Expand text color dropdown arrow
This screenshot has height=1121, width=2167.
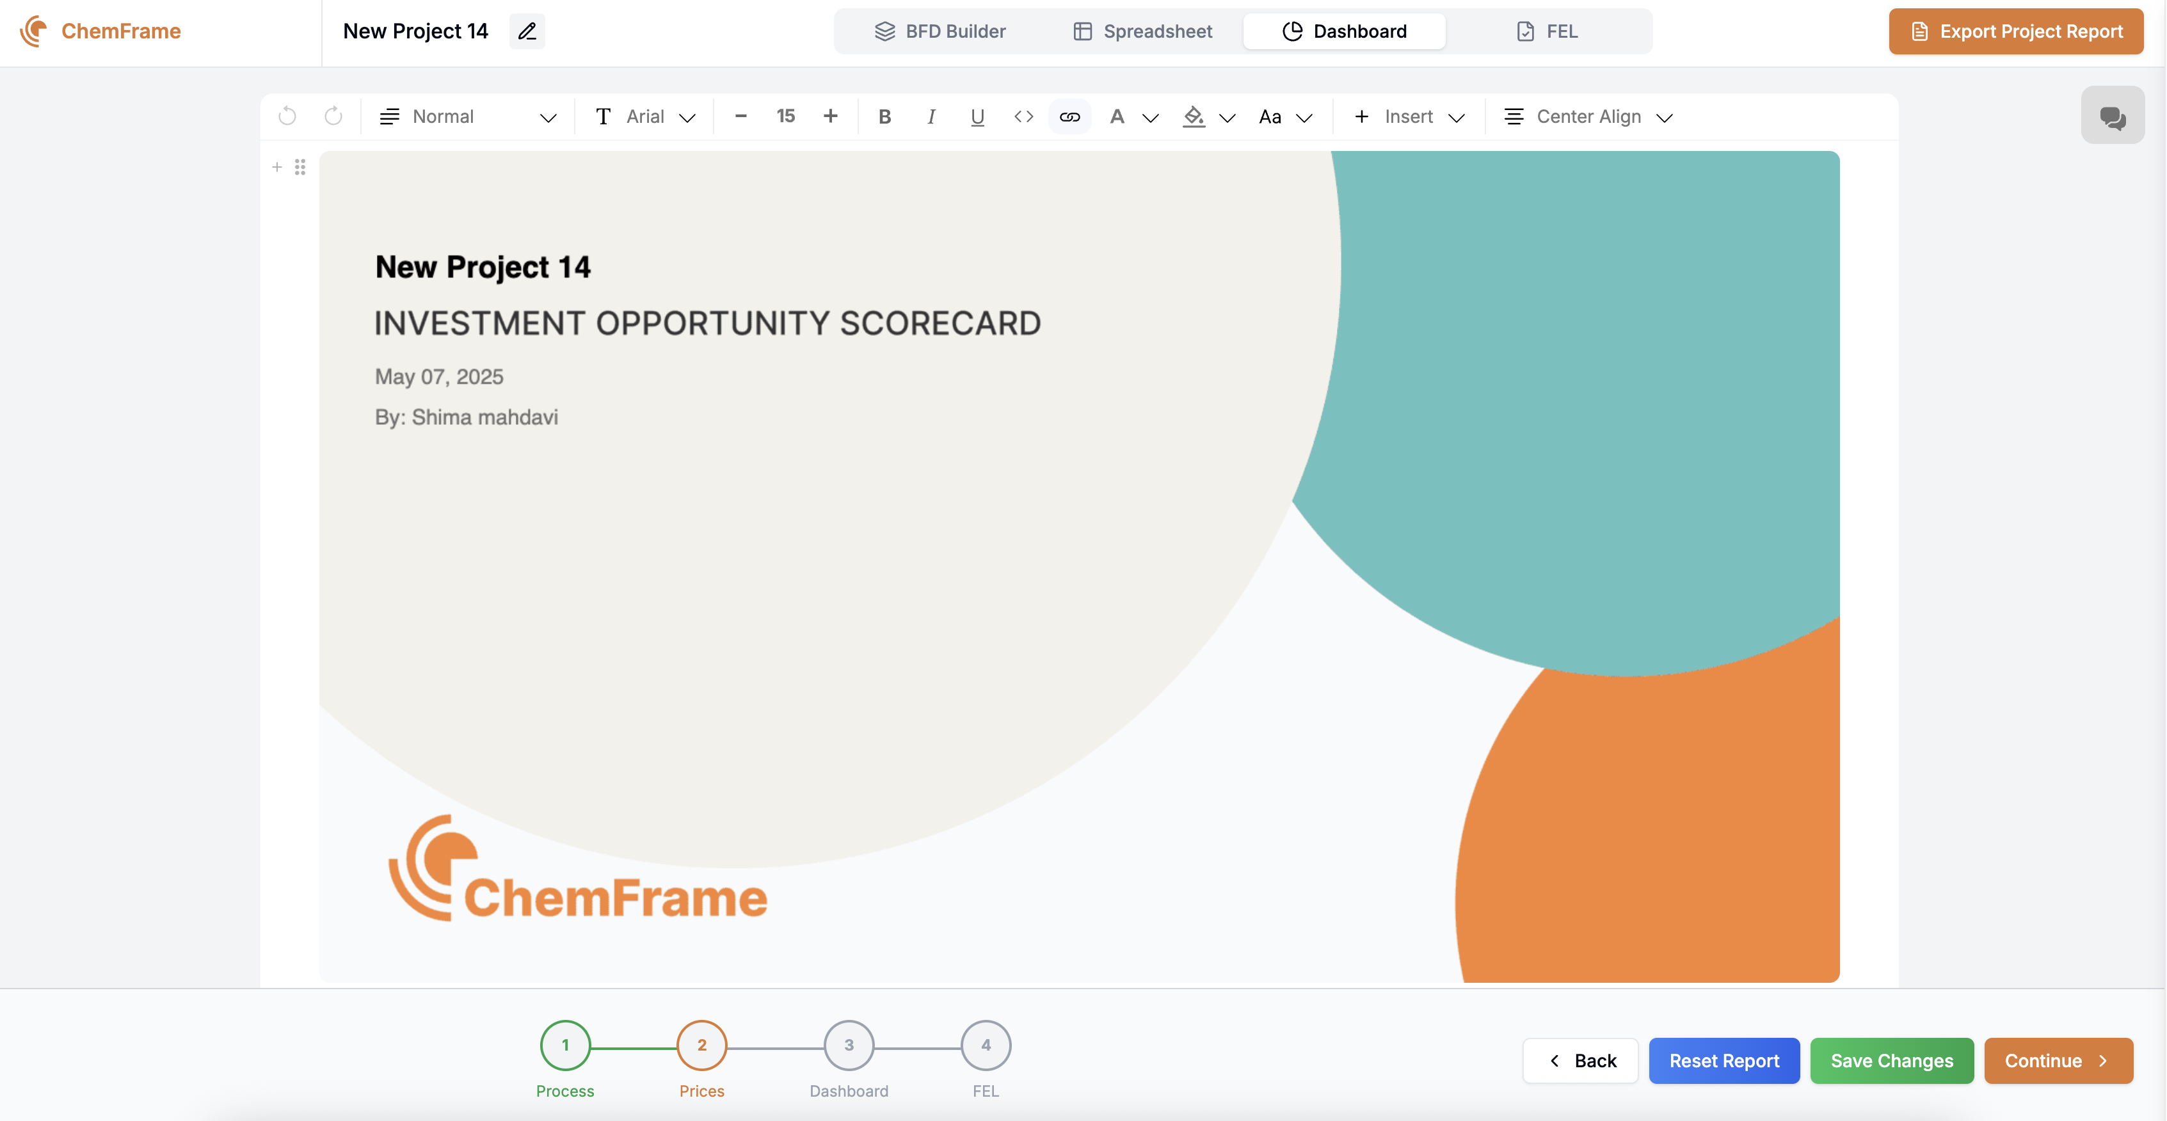[1150, 118]
